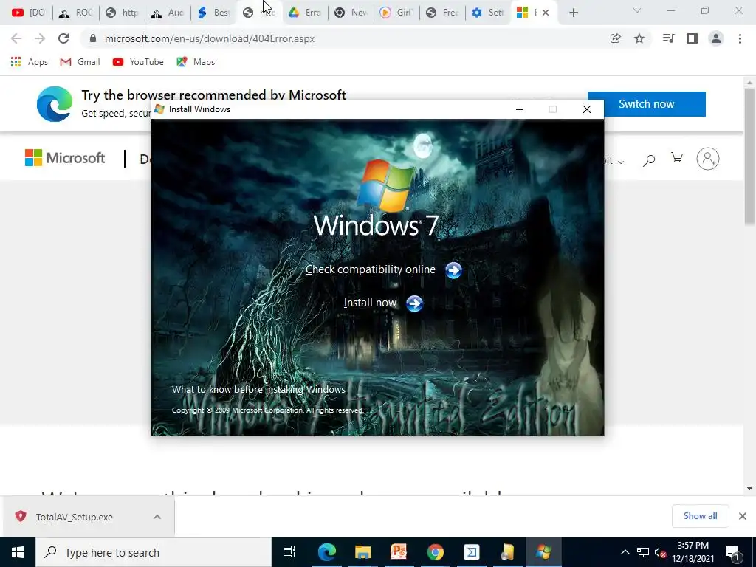Screen dimensions: 756x567
Task: Open the YouTube [DO browser tab
Action: (29, 13)
